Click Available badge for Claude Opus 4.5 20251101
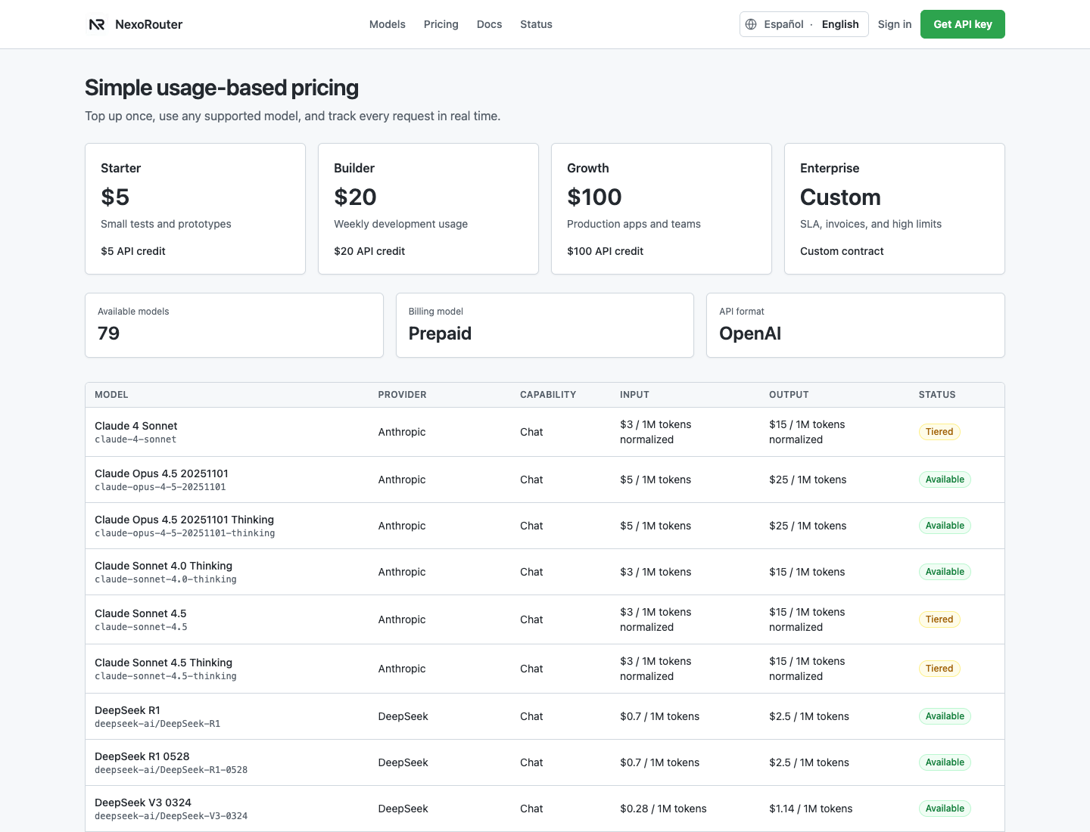Screen dimensions: 1090x832 pyautogui.click(x=945, y=480)
